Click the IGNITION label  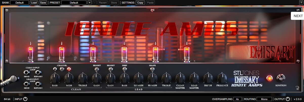(281, 85)
